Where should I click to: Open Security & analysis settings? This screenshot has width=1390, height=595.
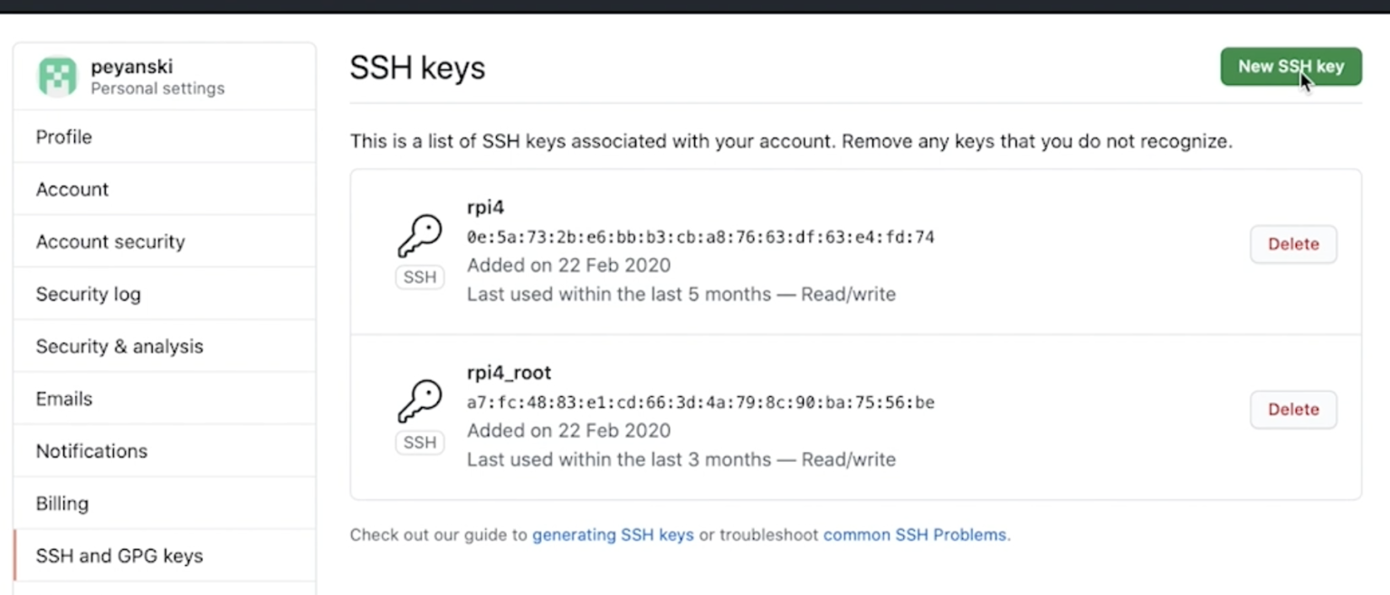pyautogui.click(x=119, y=345)
